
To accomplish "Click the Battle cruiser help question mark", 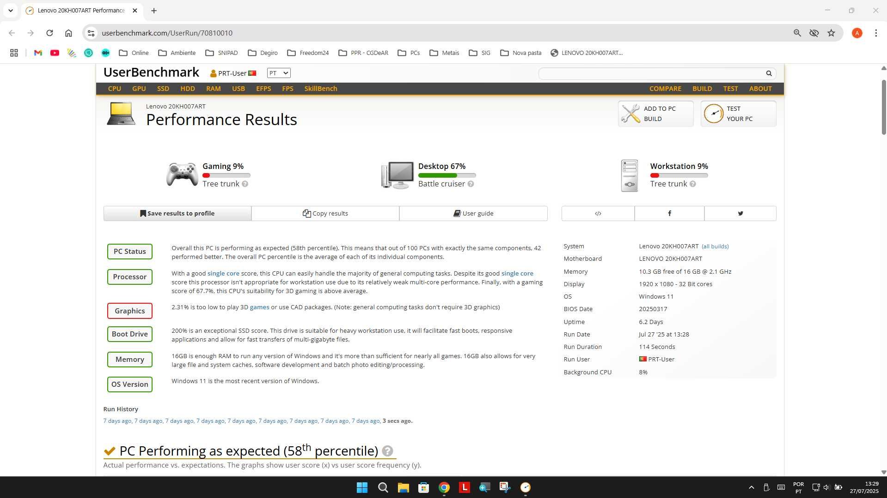I will click(x=471, y=184).
